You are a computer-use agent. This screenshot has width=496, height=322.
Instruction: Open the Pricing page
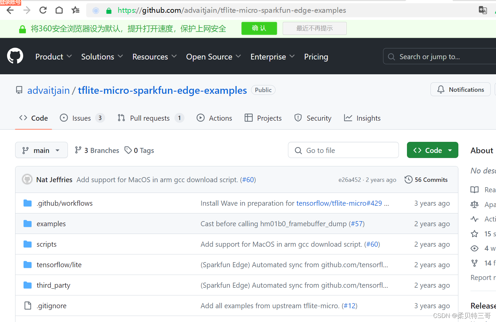[x=316, y=56]
